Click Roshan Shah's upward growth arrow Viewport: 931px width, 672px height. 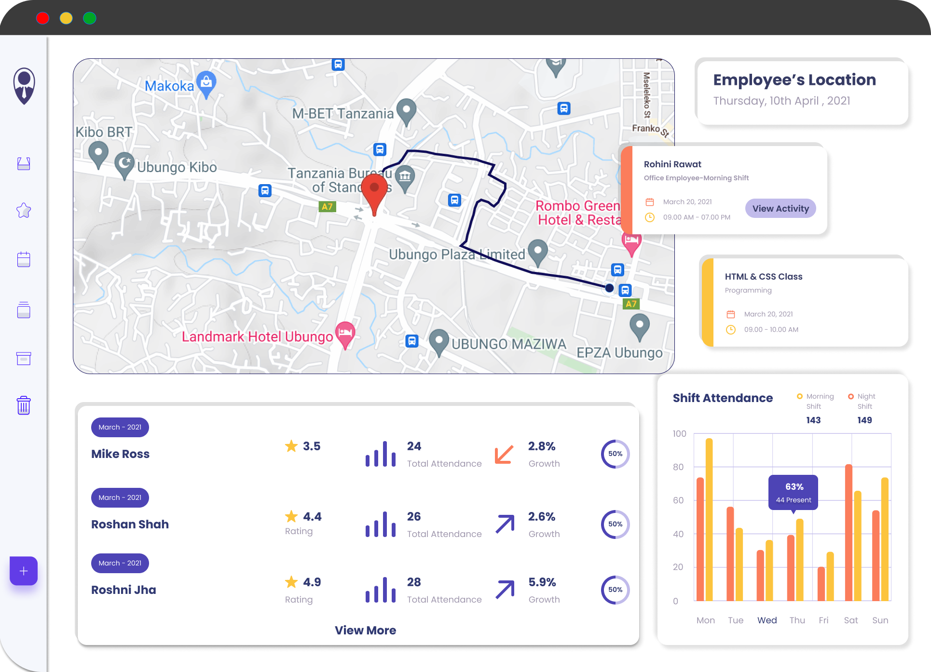(505, 524)
